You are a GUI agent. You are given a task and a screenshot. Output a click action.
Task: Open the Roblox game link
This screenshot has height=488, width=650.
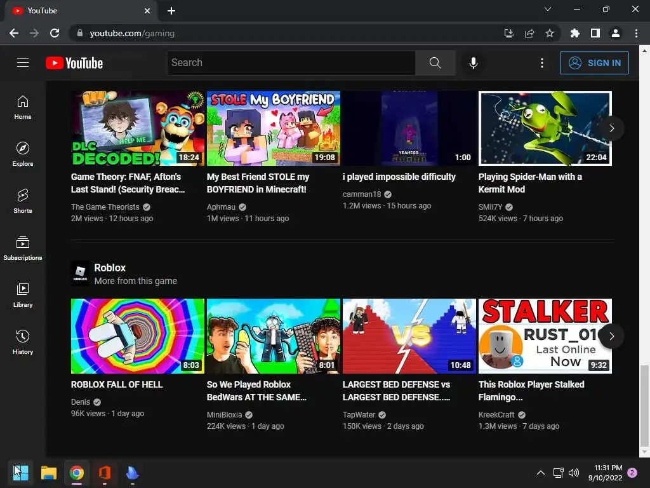click(110, 268)
